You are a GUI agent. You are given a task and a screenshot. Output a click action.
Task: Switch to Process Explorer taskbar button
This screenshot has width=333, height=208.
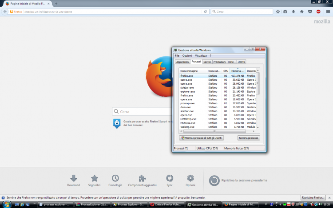pos(129,204)
